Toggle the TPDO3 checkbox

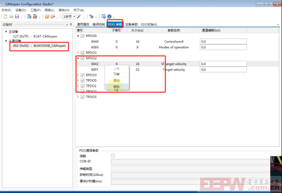click(83, 97)
